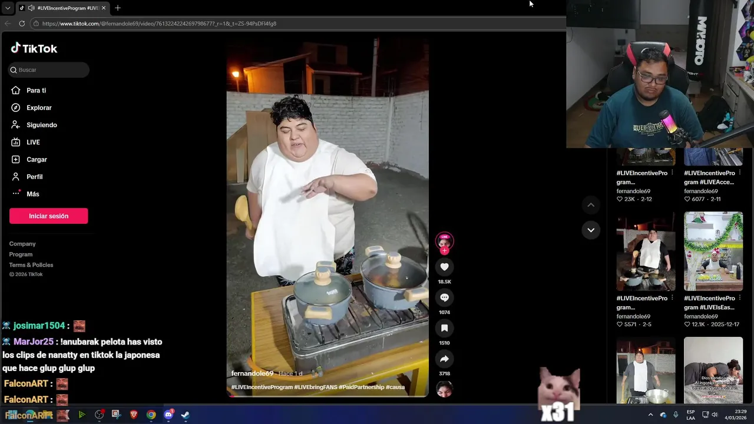This screenshot has width=754, height=424.
Task: Open fernandole69 LIVE avatar beside video
Action: pyautogui.click(x=444, y=240)
